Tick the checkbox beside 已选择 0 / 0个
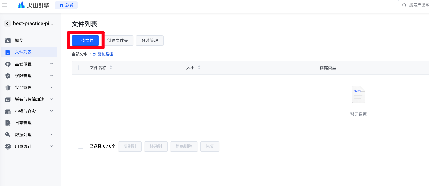429x186 pixels. pyautogui.click(x=81, y=146)
